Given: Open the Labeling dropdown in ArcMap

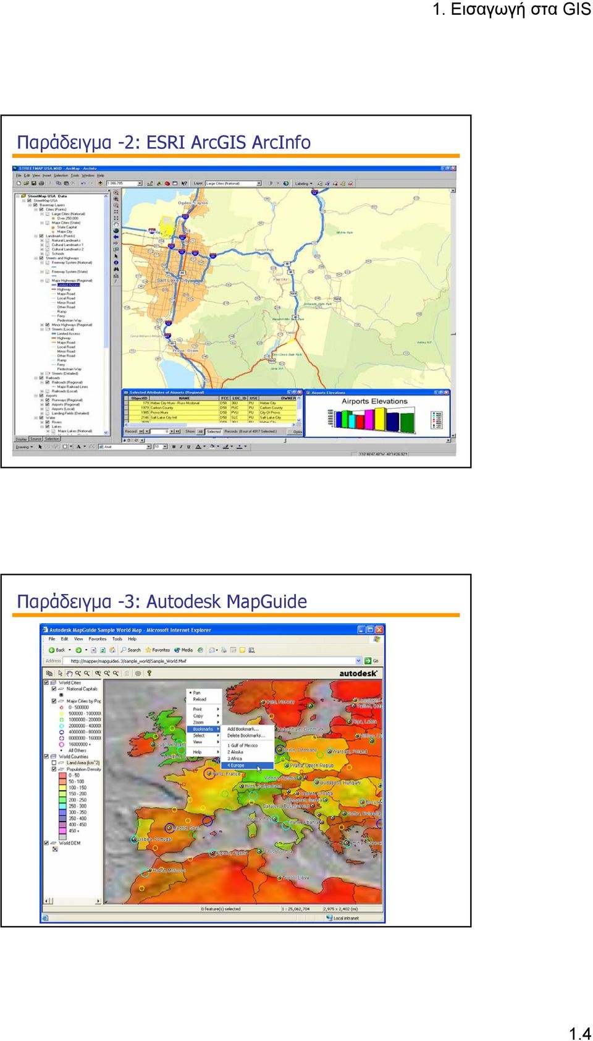Looking at the screenshot, I should coord(303,183).
